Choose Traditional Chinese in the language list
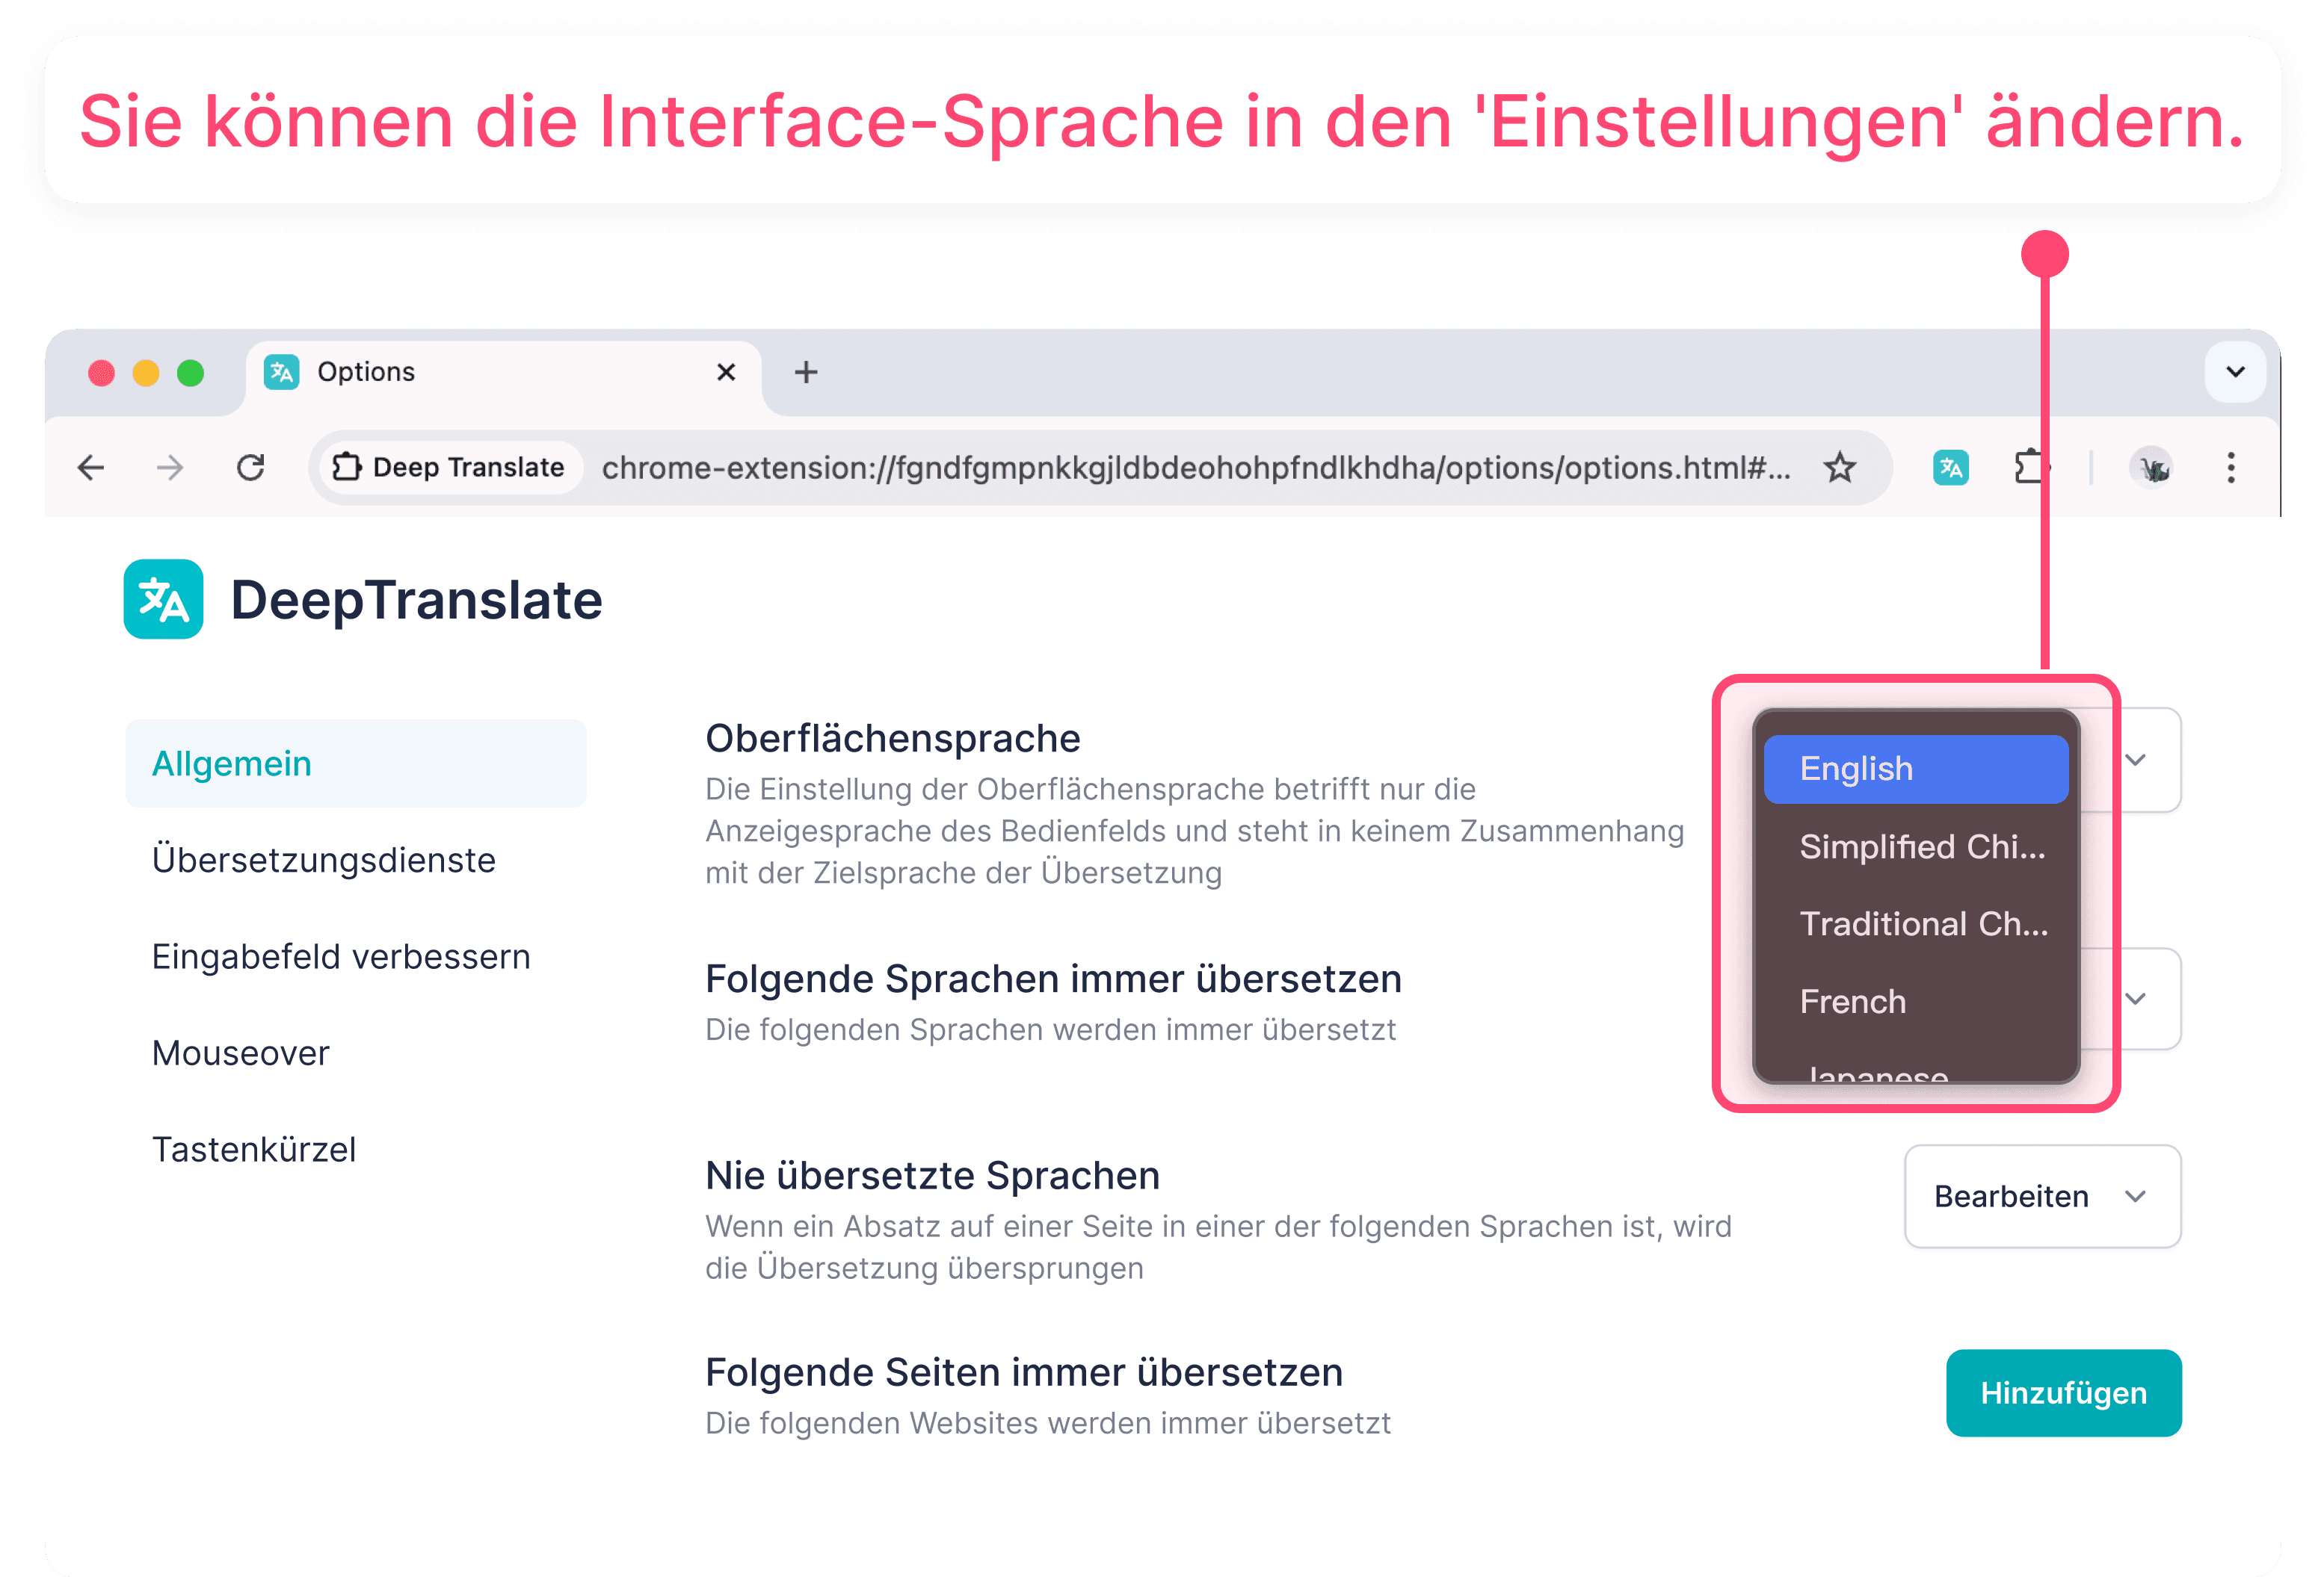Image resolution: width=2324 pixels, height=1577 pixels. pyautogui.click(x=1916, y=923)
